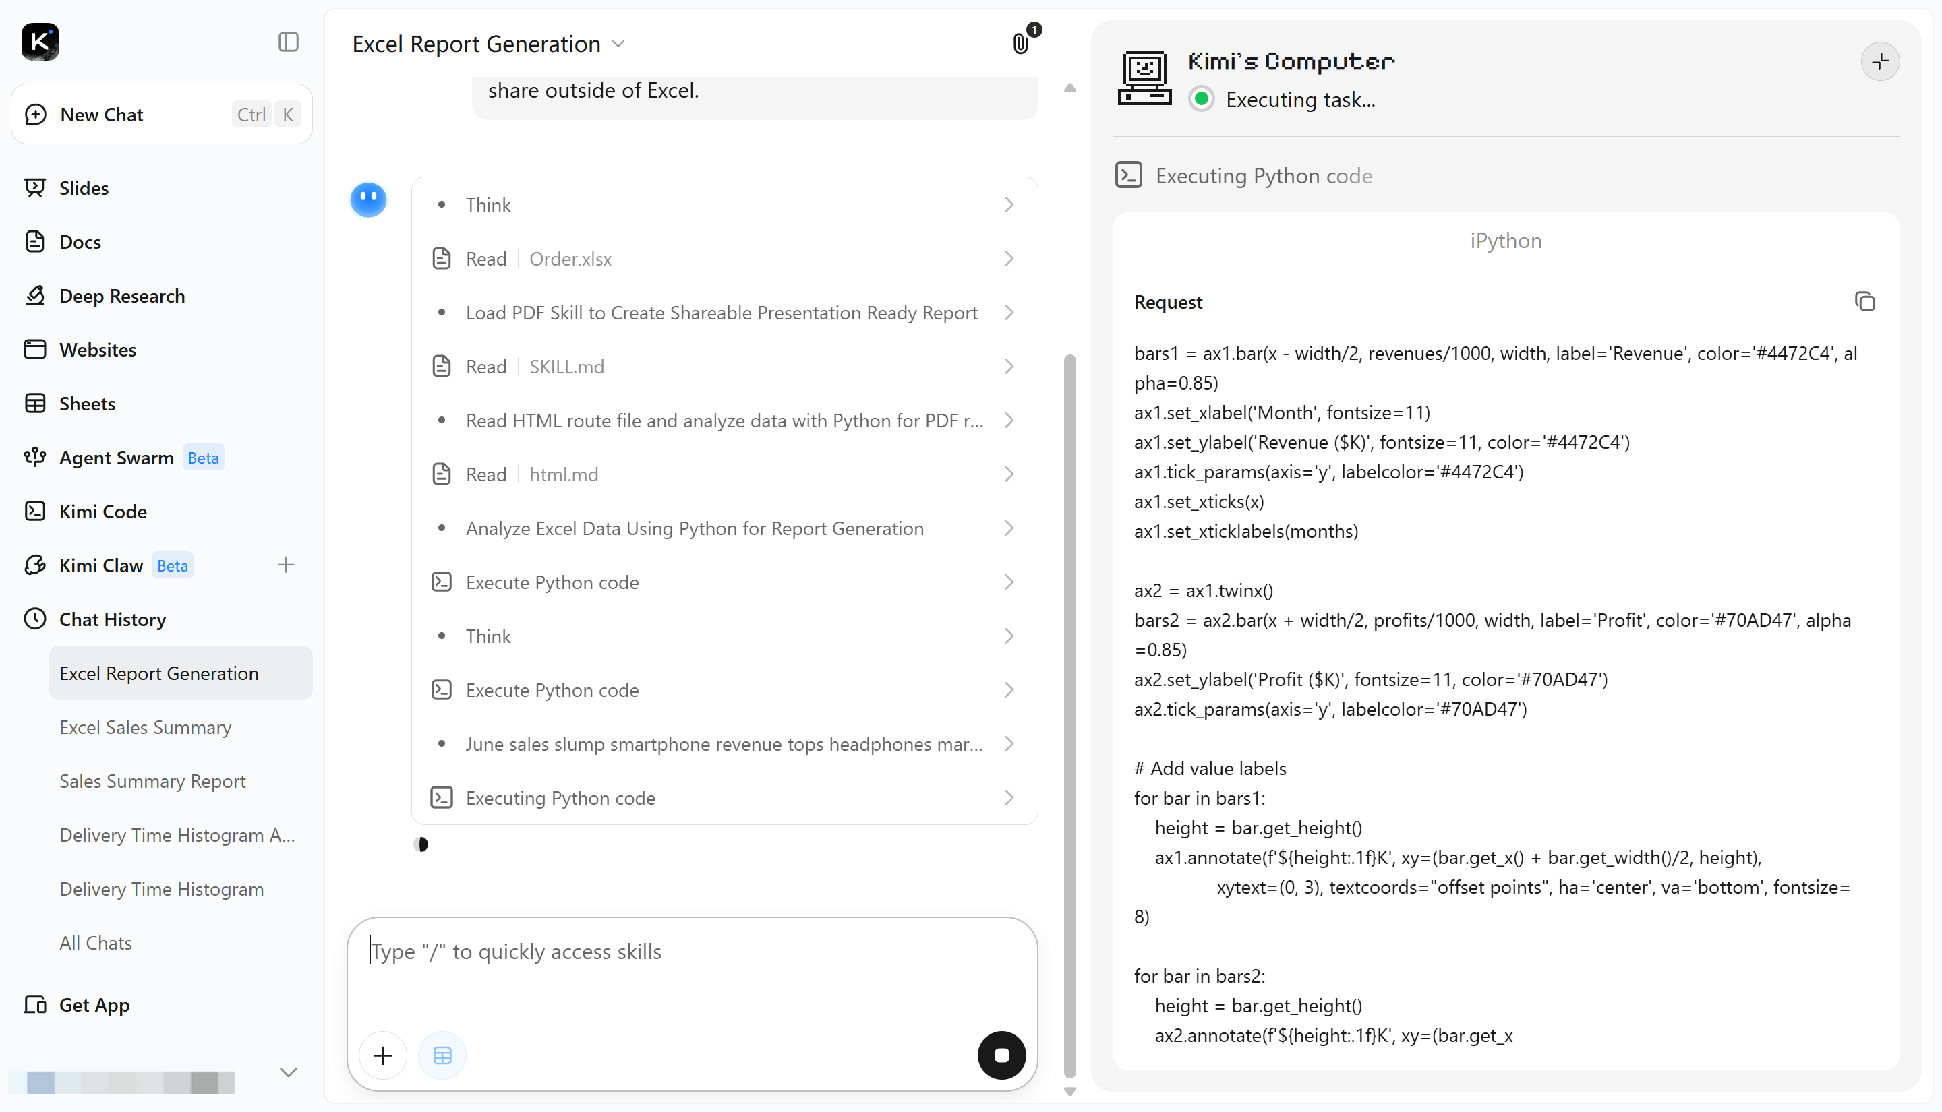Click plus icon in Kimi's Computer header

click(x=1880, y=61)
